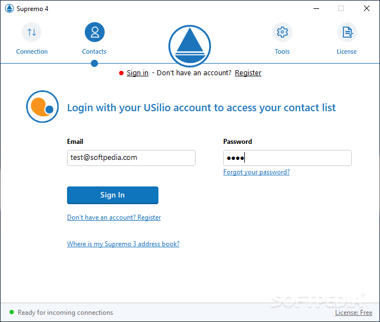Open Forgot your password link

256,172
